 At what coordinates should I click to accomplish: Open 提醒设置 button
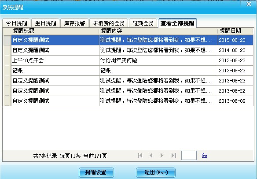[x=96, y=172]
